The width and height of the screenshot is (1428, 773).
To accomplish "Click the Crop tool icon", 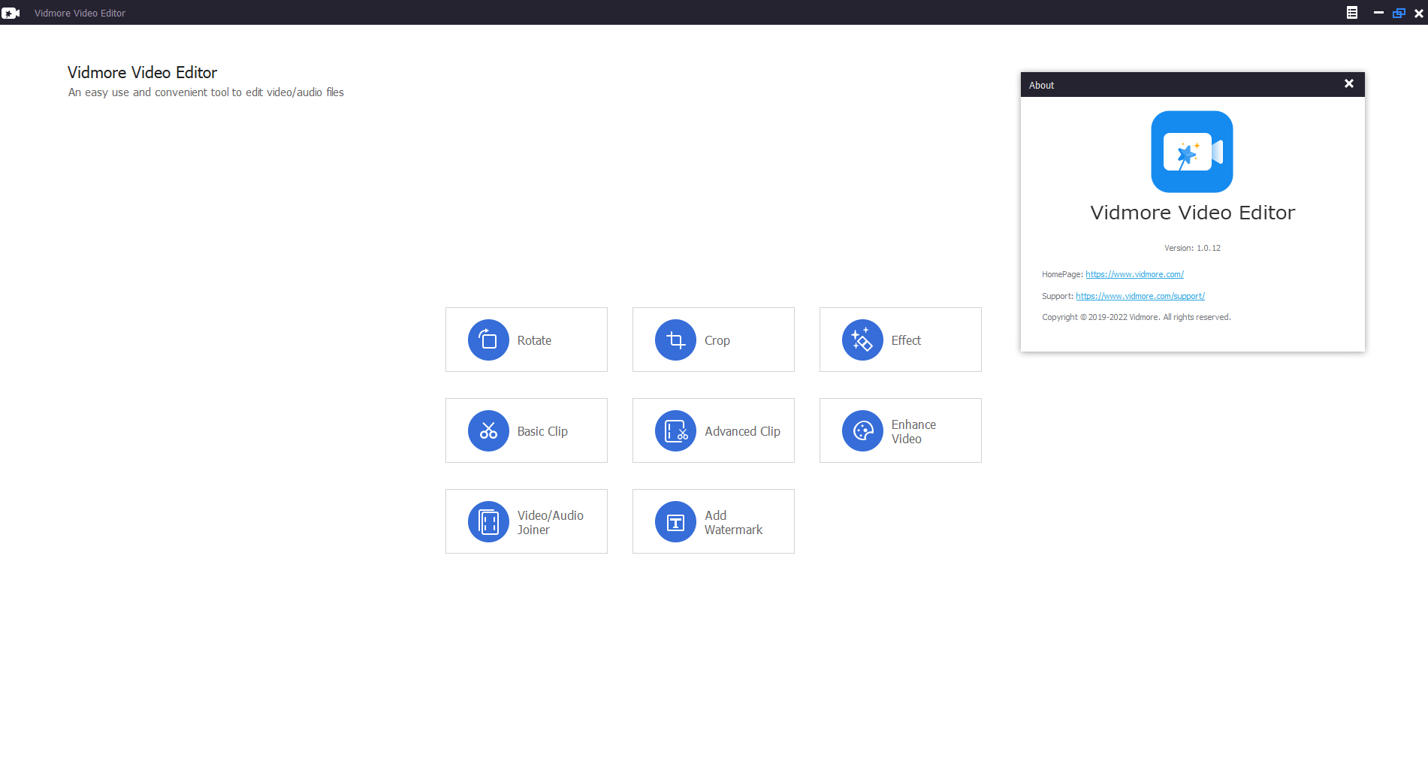I will 675,340.
